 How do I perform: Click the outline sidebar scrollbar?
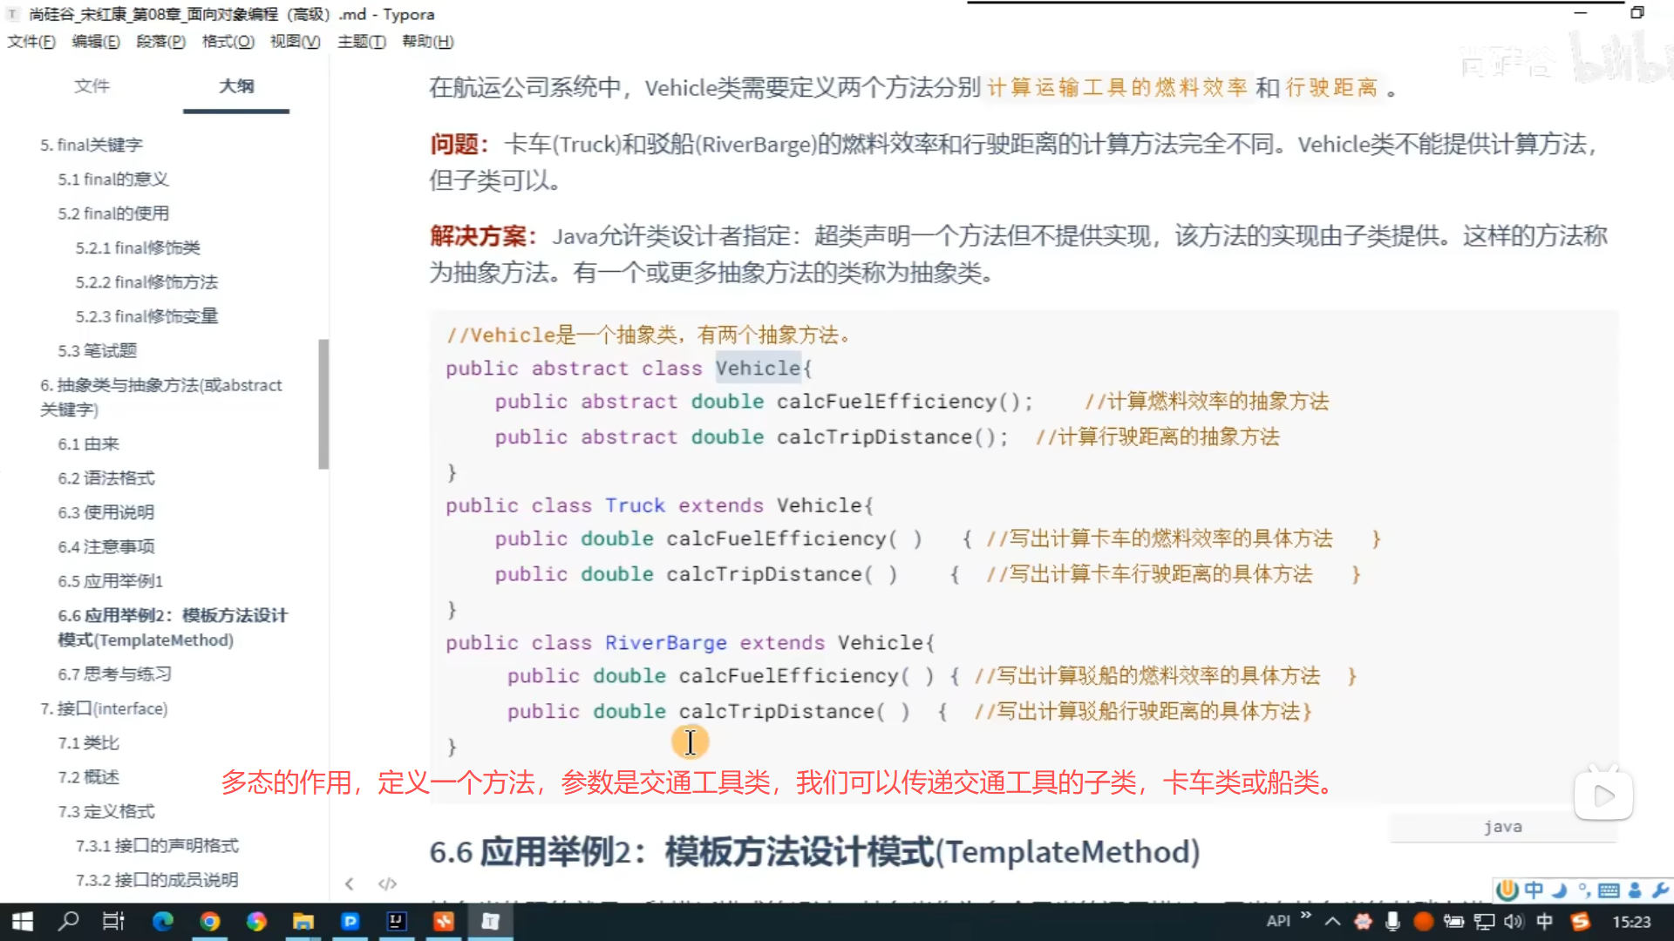[323, 403]
